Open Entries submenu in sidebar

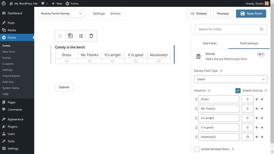(x=7, y=58)
